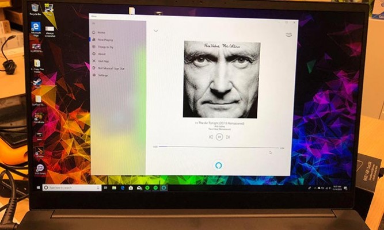Open the Windows Start menu
384x230 pixels.
click(x=38, y=187)
